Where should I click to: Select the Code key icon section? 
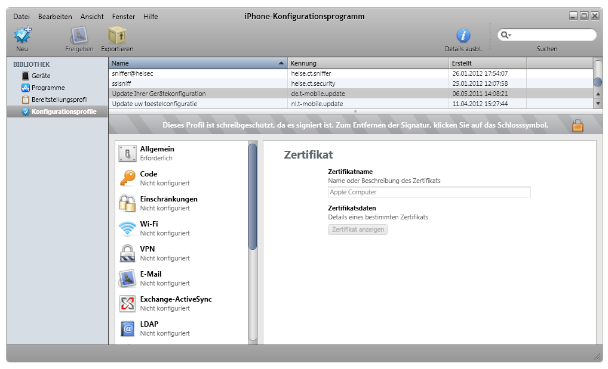click(128, 178)
